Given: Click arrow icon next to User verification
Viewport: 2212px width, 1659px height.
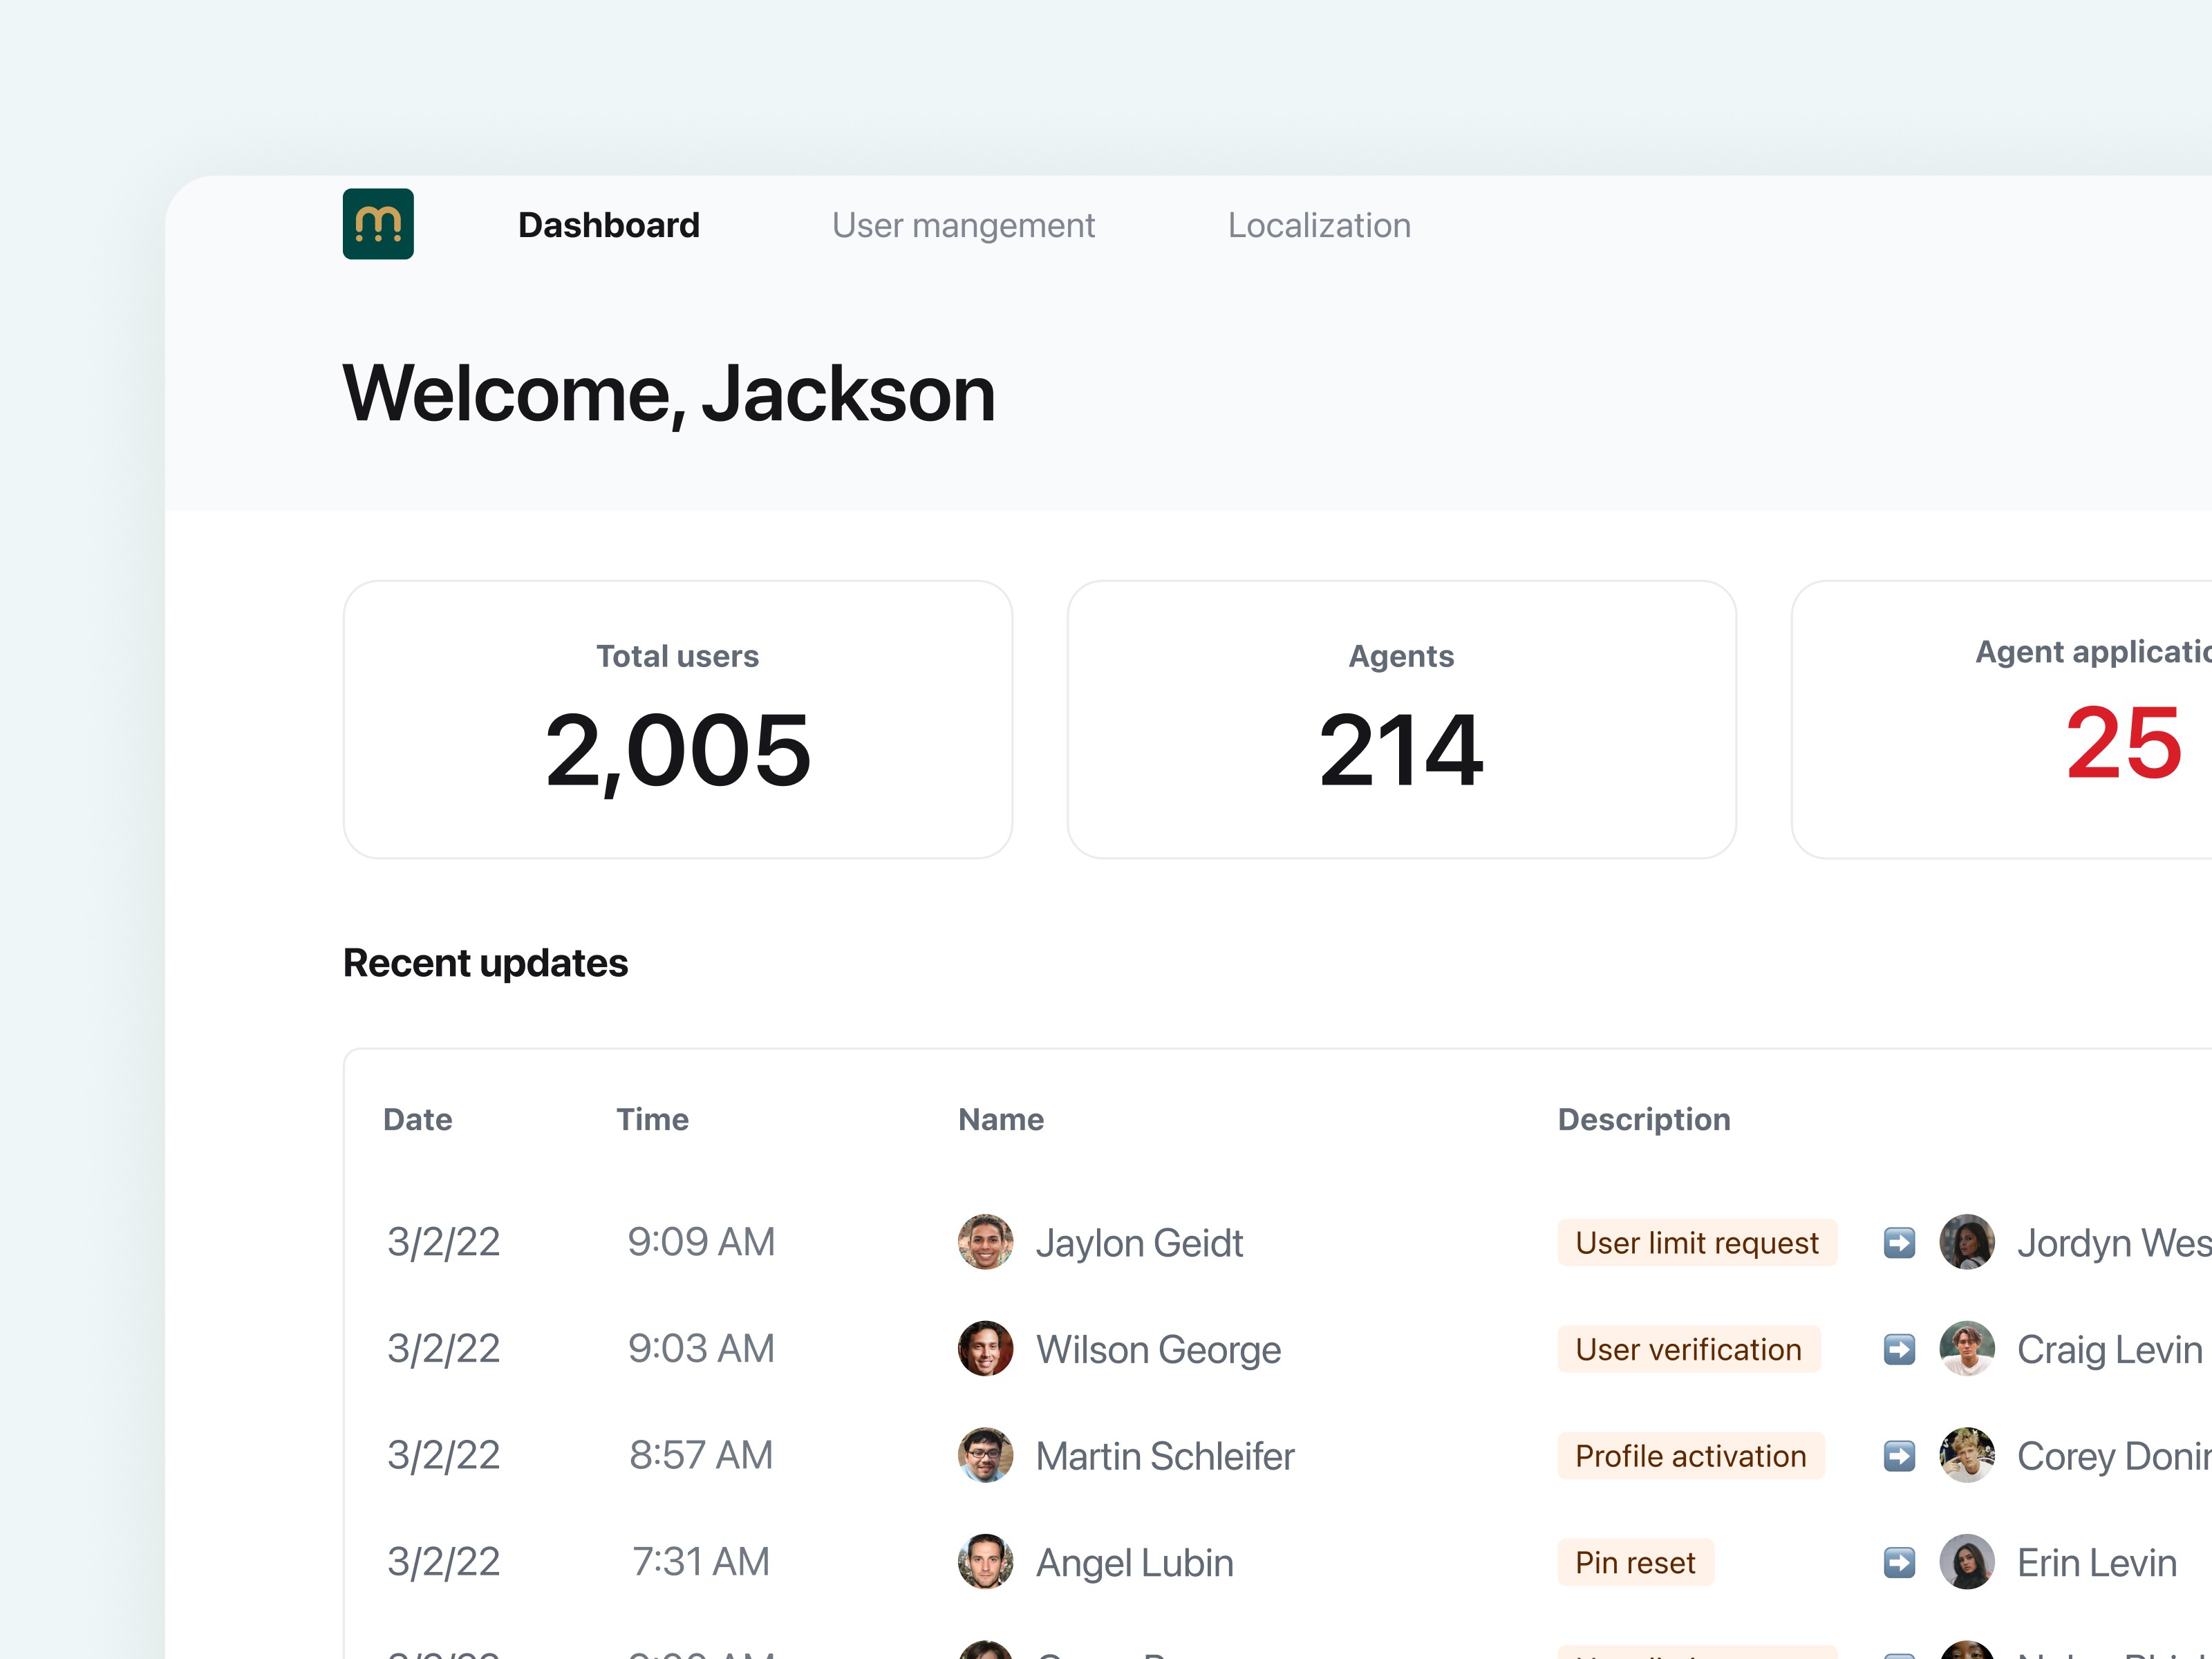Looking at the screenshot, I should [x=1899, y=1349].
